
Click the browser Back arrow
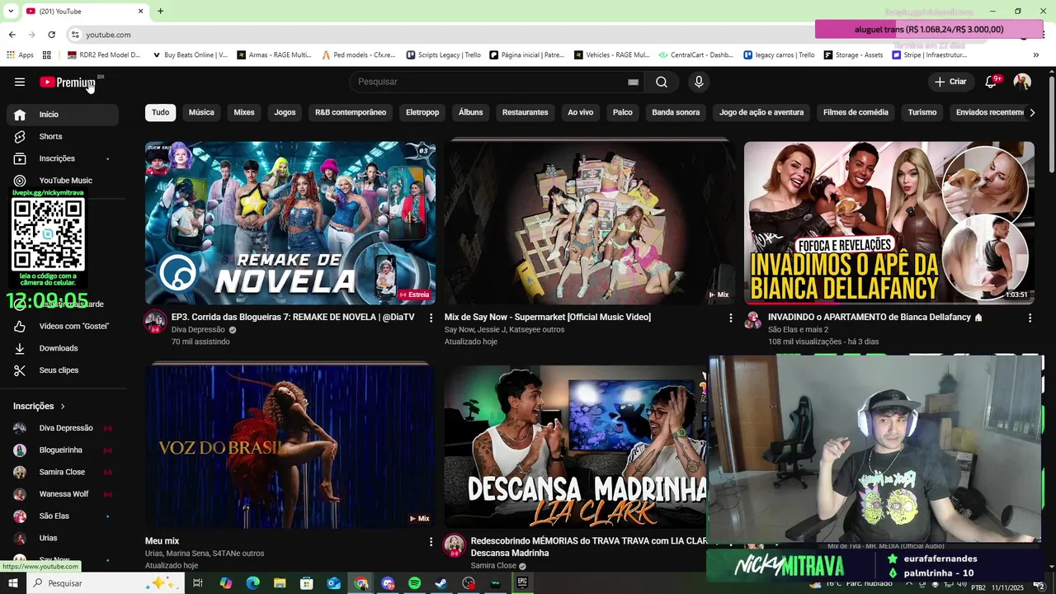[12, 35]
